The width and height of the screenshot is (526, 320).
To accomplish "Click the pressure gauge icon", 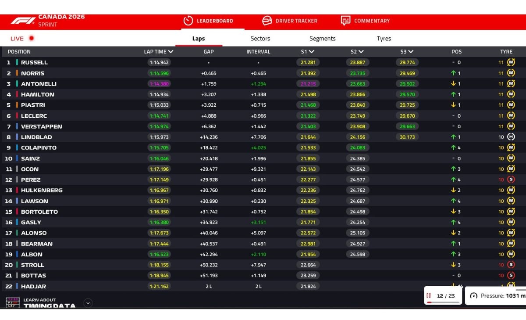I will [473, 296].
